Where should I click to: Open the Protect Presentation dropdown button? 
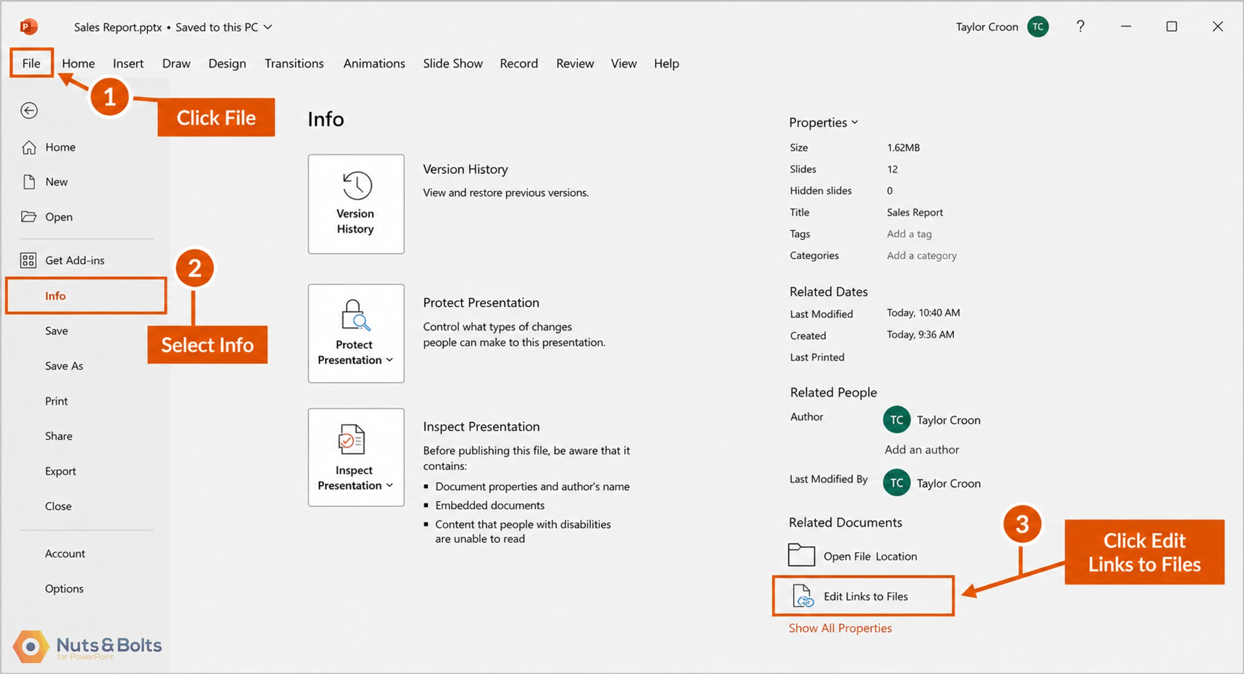pyautogui.click(x=356, y=333)
